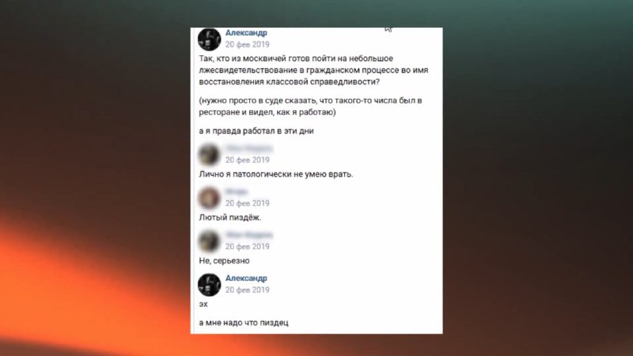Click the 'Лично я патологически не умею врать' comment text

pos(276,174)
